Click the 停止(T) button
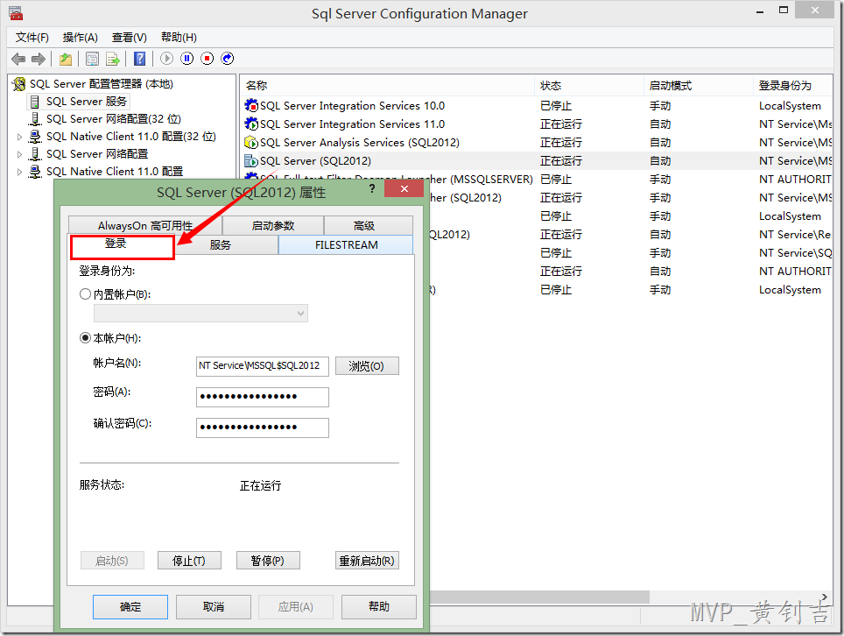This screenshot has width=844, height=636. (x=189, y=561)
